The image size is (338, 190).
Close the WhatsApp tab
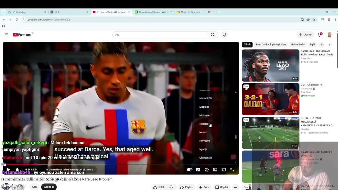(x=45, y=12)
